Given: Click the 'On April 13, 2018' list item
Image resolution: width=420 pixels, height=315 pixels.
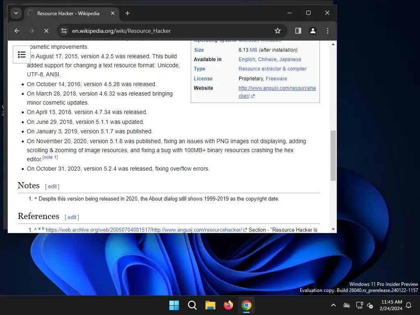Looking at the screenshot, I should tap(87, 112).
